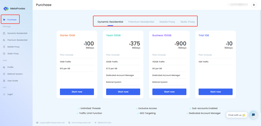Image resolution: width=261 pixels, height=126 pixels.
Task: Click @MetaProxies Telegram link
Action: (x=105, y=123)
